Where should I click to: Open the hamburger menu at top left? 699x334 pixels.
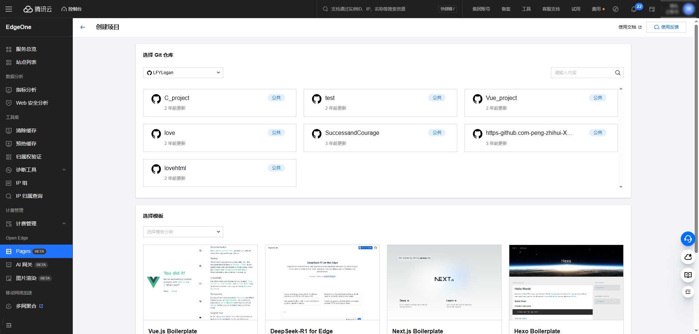tap(9, 9)
